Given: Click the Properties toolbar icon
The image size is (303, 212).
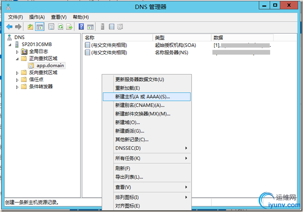Looking at the screenshot, I should click(x=51, y=27).
